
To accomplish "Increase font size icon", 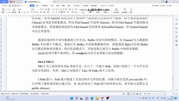I will [x=41, y=9].
